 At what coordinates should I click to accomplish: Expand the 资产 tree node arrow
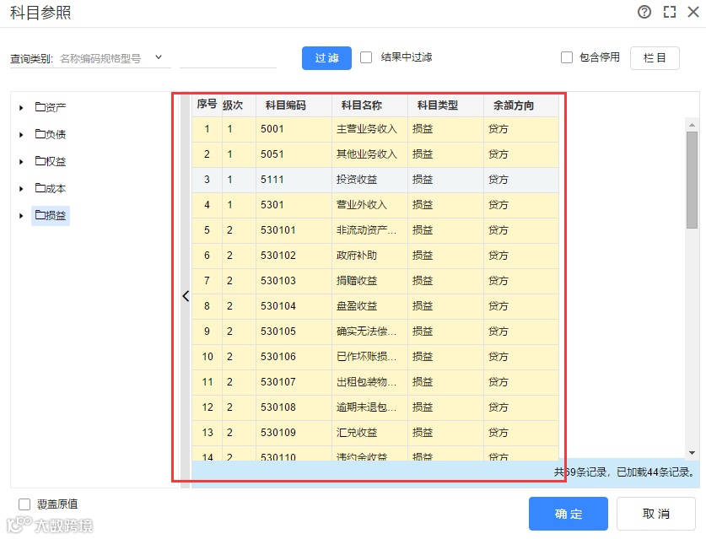(21, 108)
